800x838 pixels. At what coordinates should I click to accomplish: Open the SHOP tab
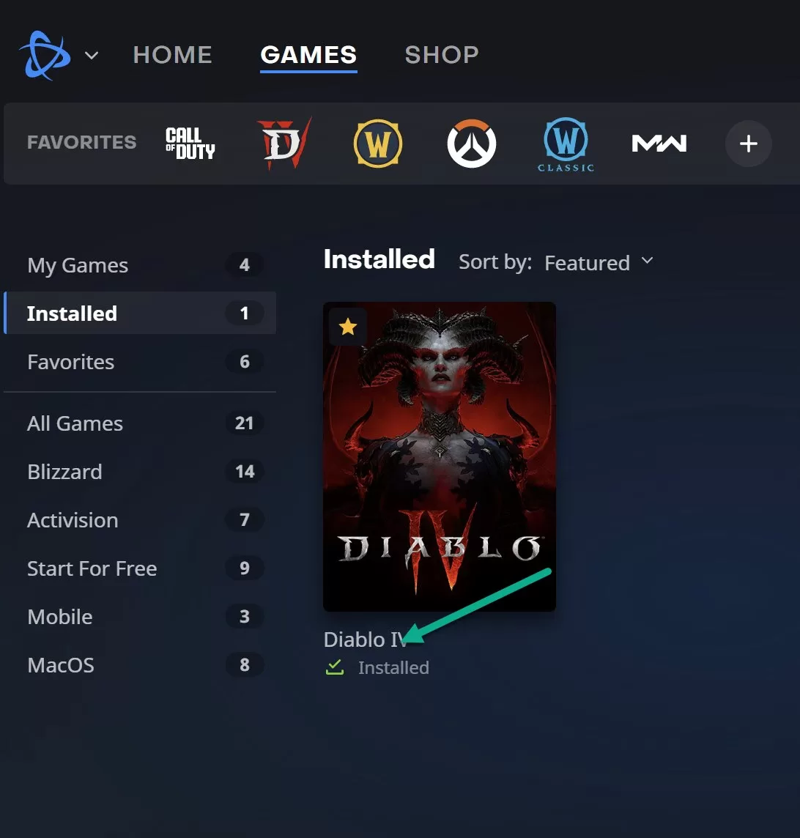442,54
